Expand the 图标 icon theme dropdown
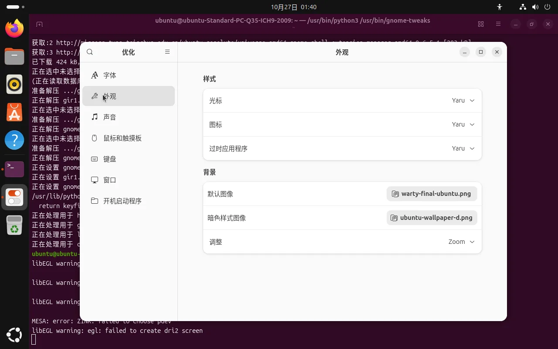This screenshot has width=558, height=349. tap(342, 124)
